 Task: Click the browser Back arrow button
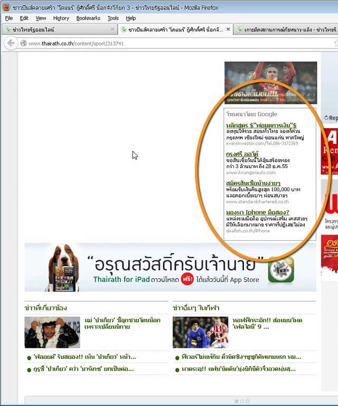pos(11,43)
